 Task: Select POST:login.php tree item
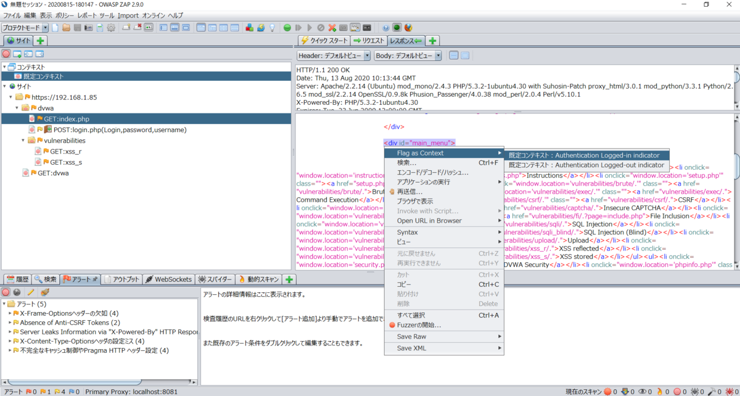tap(120, 130)
